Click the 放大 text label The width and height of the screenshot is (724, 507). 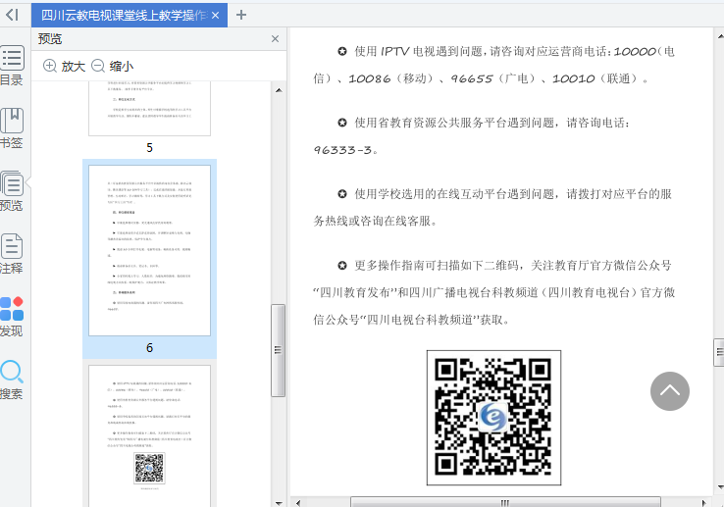(x=74, y=66)
